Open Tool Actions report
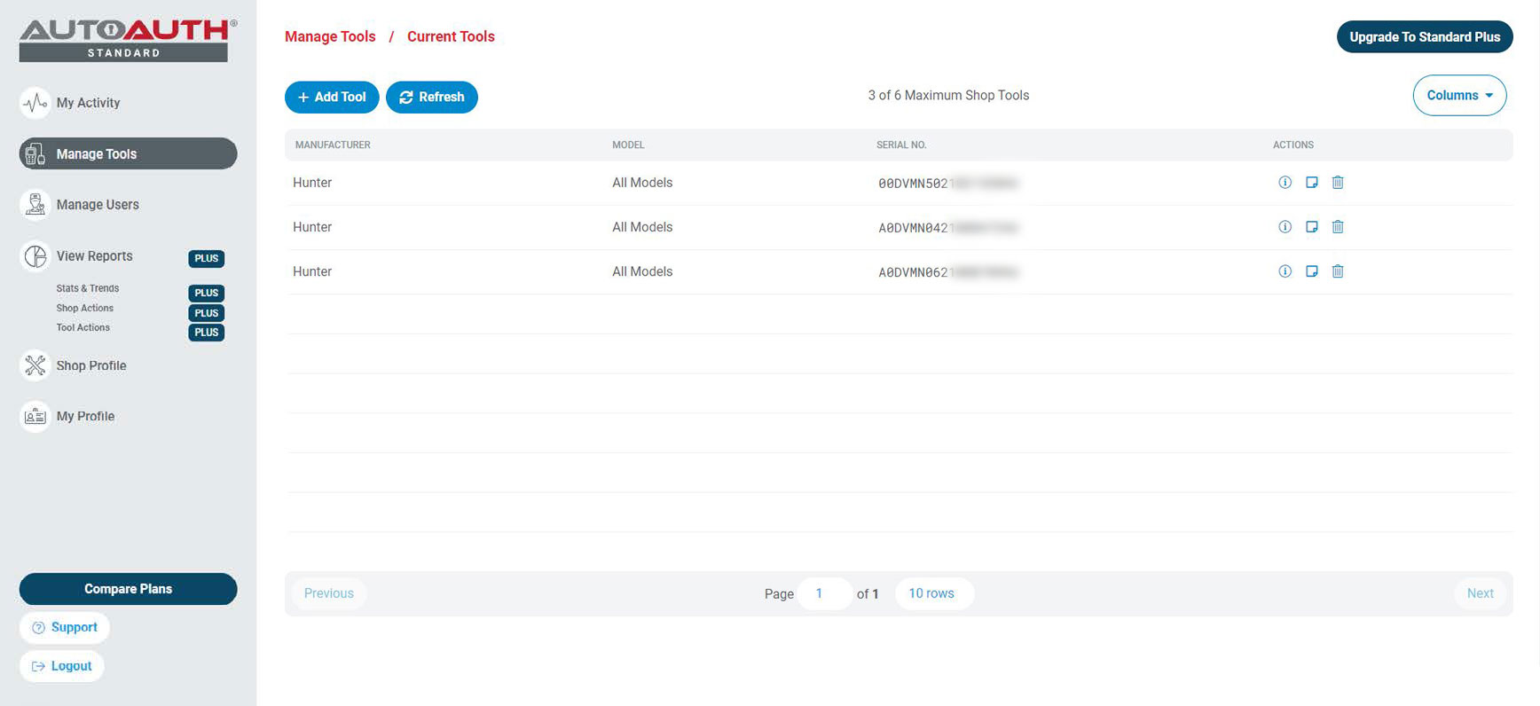Screen dimensions: 1540x706 [82, 327]
